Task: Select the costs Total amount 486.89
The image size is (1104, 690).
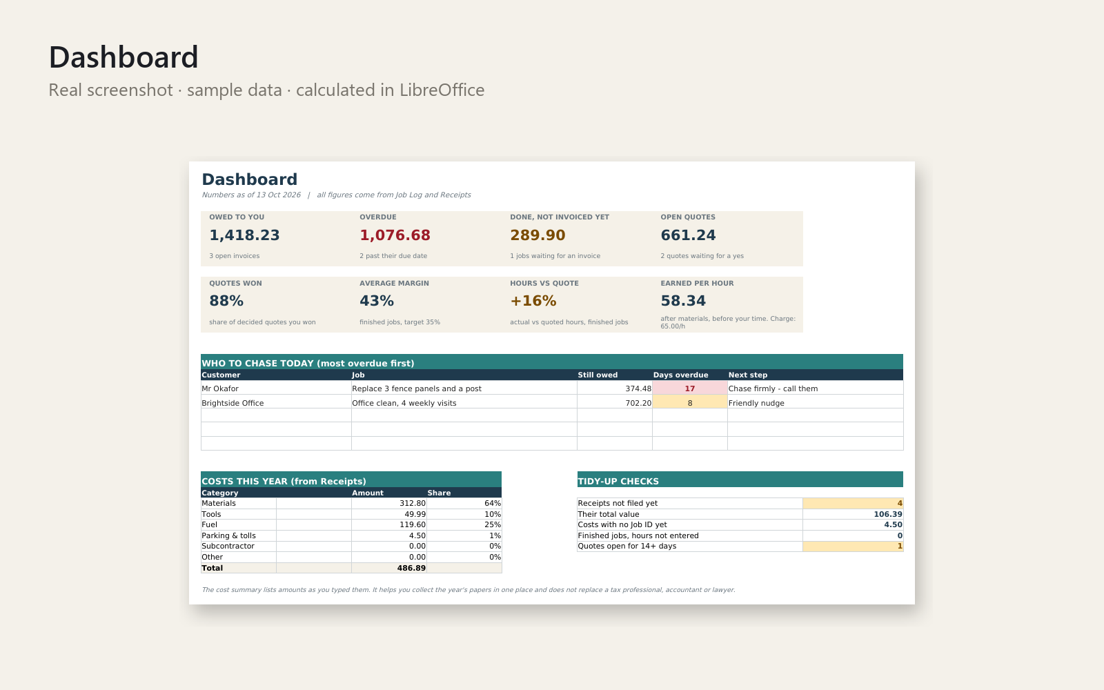Action: (x=389, y=568)
